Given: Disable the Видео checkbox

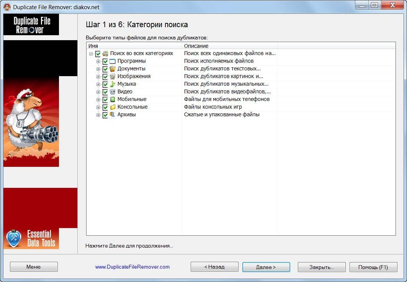Looking at the screenshot, I should (x=105, y=92).
